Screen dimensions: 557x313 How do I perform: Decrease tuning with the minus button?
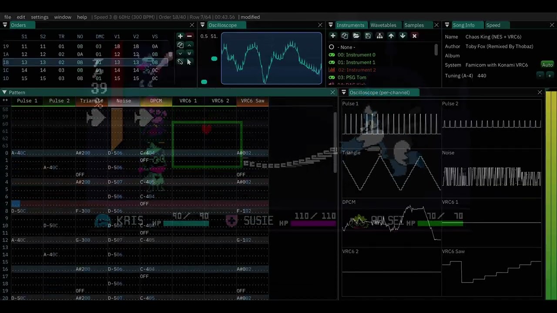[x=540, y=76]
